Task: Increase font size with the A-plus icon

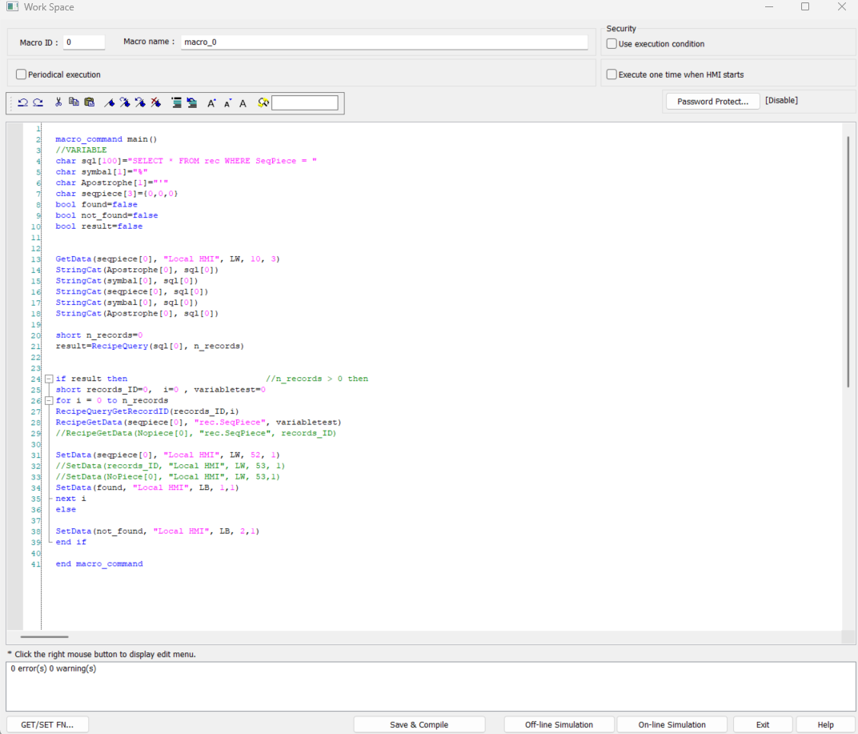Action: 211,103
